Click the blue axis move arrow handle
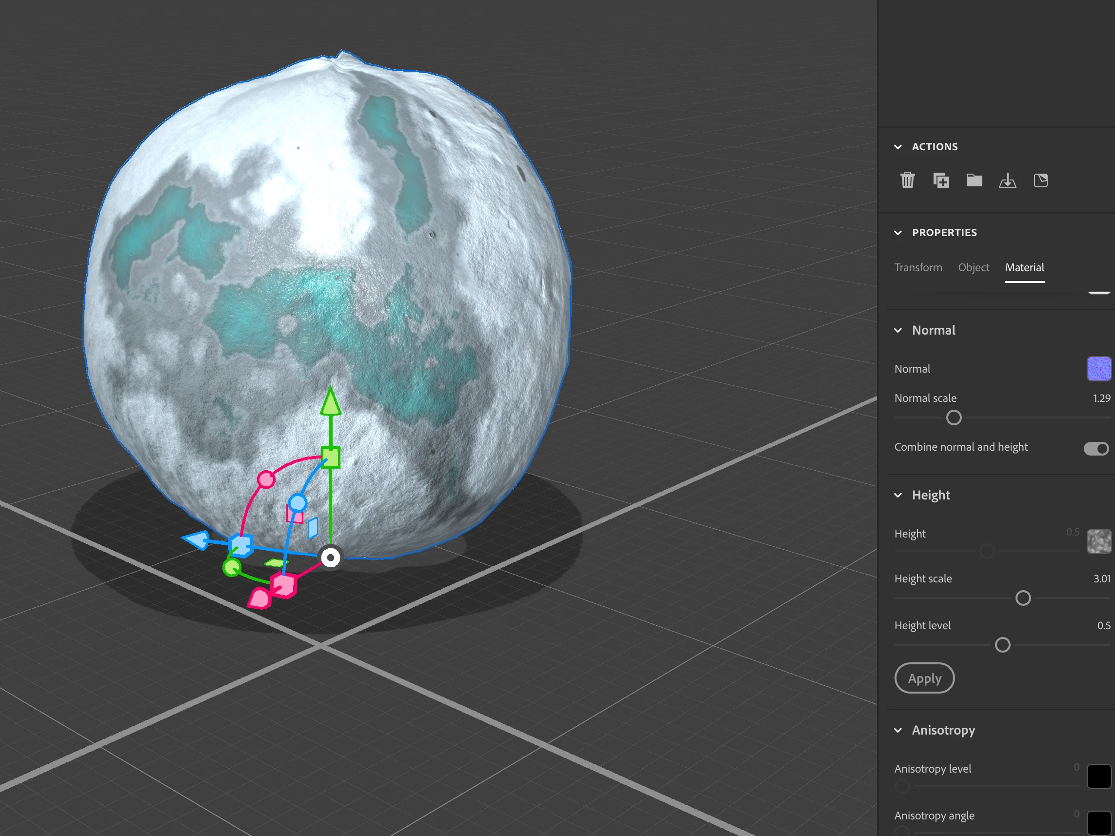The image size is (1115, 836). 197,540
